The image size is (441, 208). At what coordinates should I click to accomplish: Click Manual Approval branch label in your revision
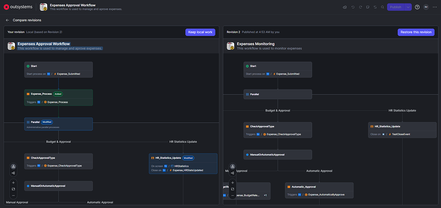[x=17, y=202]
